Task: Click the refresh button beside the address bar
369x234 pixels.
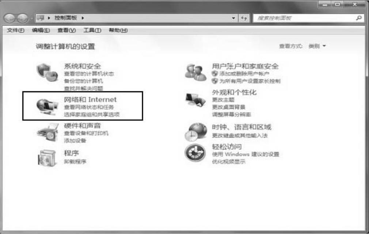Action: [x=244, y=18]
